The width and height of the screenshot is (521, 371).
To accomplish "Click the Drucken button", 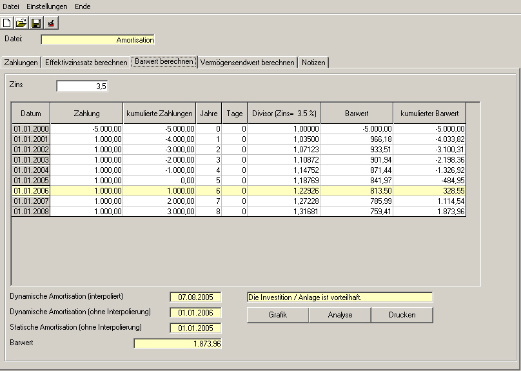I will [402, 315].
